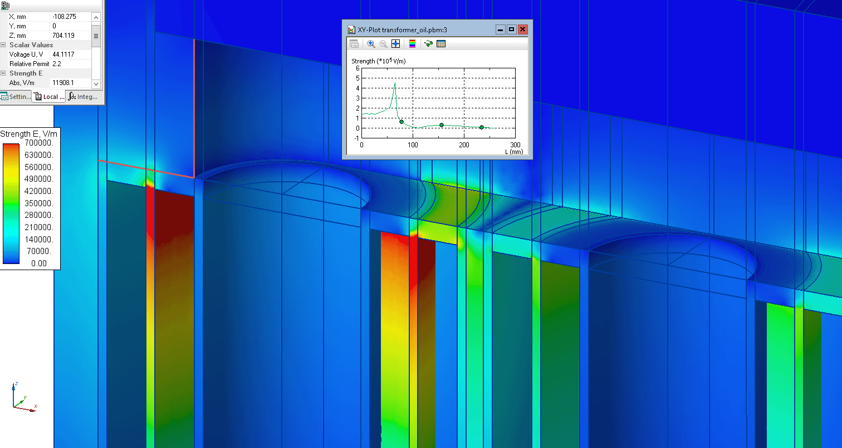Click the middle green marker on the curve

pos(442,125)
